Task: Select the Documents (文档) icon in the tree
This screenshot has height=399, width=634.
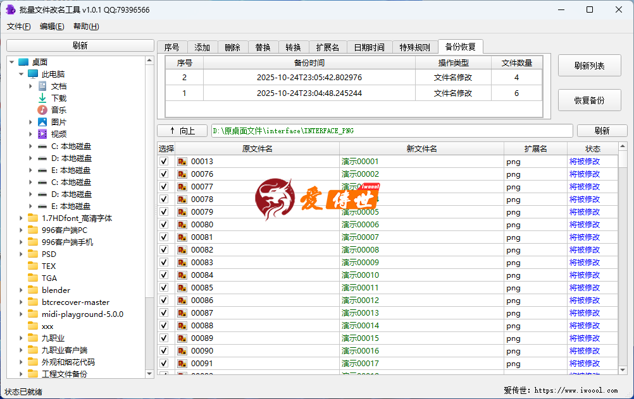Action: [42, 86]
